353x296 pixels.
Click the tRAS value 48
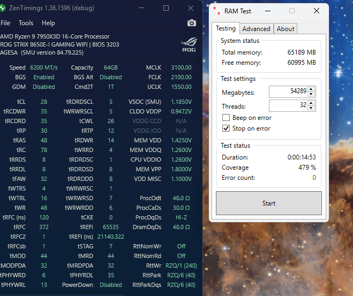pyautogui.click(x=44, y=140)
